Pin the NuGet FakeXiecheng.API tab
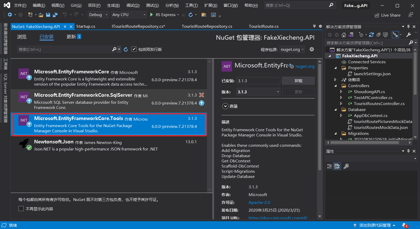Viewport: 420px width, 229px height. pyautogui.click(x=65, y=26)
